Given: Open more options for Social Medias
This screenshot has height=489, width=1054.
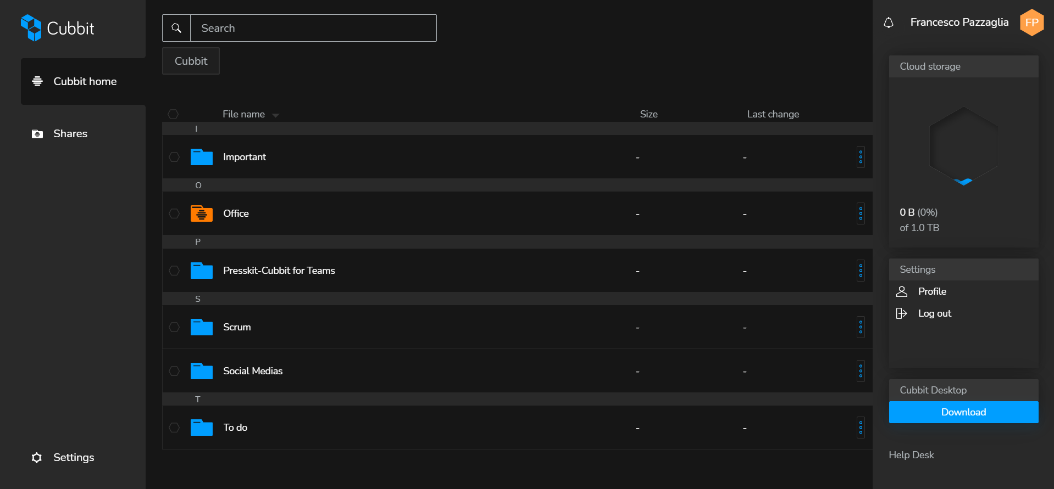Looking at the screenshot, I should point(861,371).
